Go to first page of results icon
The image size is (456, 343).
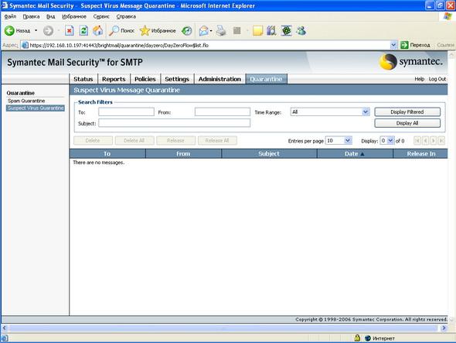click(x=417, y=141)
